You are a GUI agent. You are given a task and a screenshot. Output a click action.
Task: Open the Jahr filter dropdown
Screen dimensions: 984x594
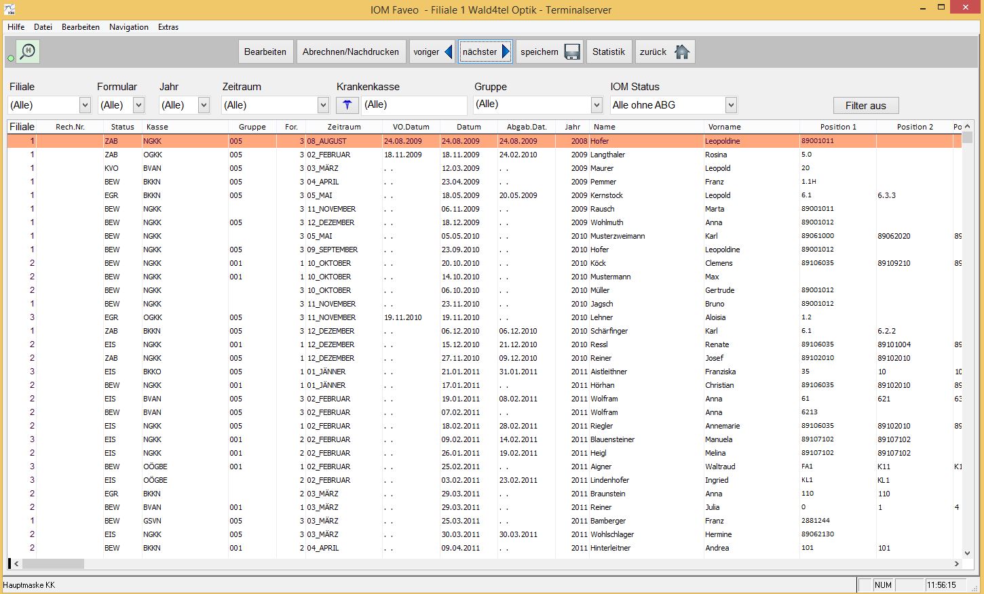click(204, 105)
